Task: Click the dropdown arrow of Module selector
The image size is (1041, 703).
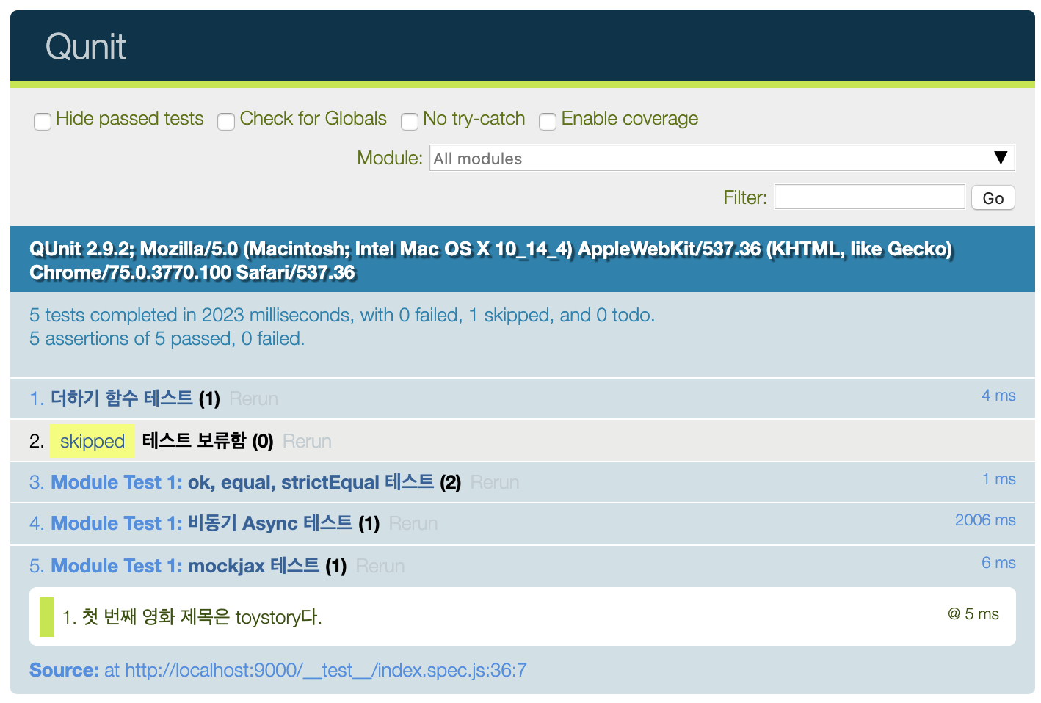Action: pos(1000,158)
